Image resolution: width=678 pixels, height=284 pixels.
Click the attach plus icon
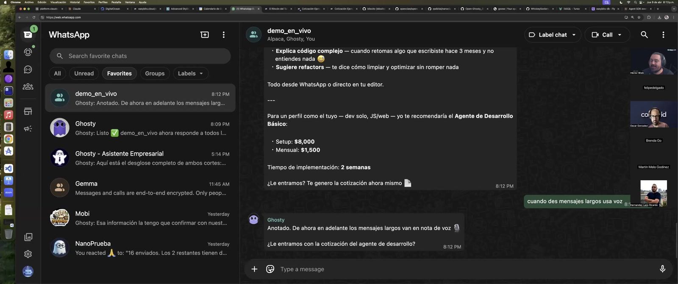pyautogui.click(x=254, y=269)
